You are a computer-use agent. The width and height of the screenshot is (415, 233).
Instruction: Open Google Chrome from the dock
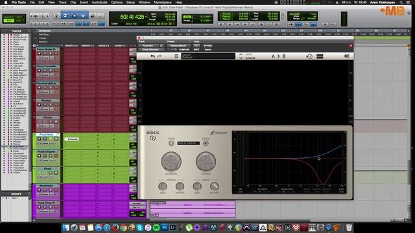coord(123,227)
